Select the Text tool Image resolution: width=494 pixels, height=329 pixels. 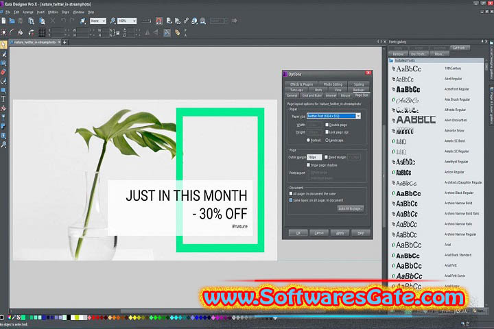coord(3,99)
